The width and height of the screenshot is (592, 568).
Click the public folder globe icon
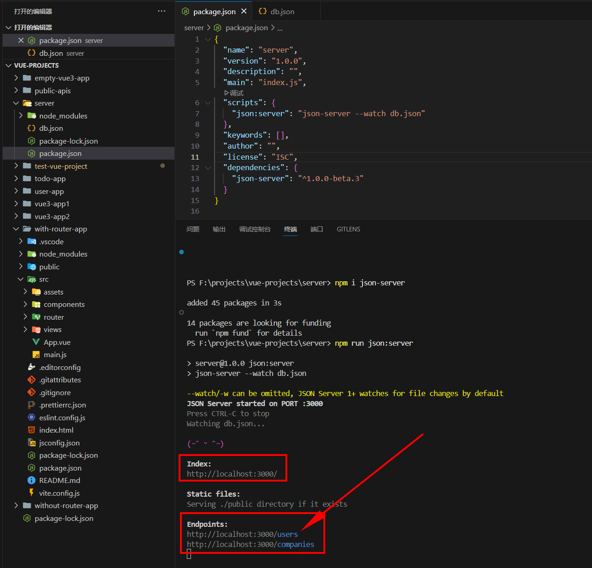point(32,267)
